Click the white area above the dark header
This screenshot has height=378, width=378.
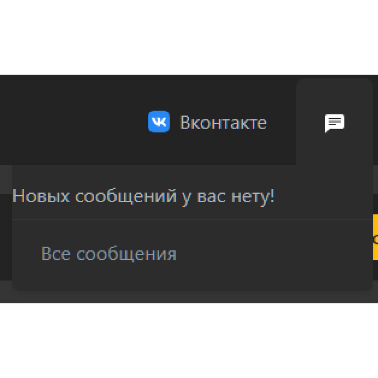point(189,37)
